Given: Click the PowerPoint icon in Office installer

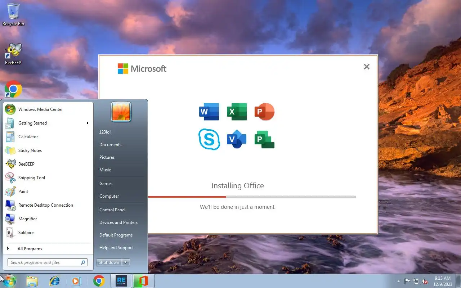Looking at the screenshot, I should (264, 112).
